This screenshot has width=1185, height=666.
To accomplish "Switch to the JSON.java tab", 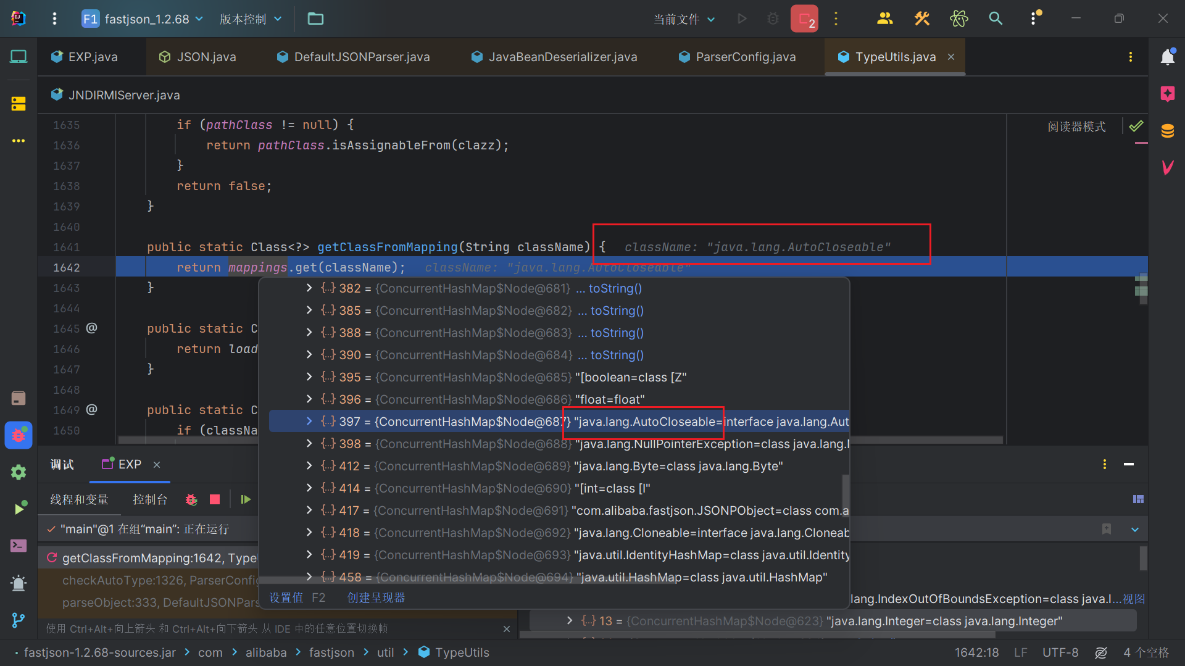I will click(197, 57).
